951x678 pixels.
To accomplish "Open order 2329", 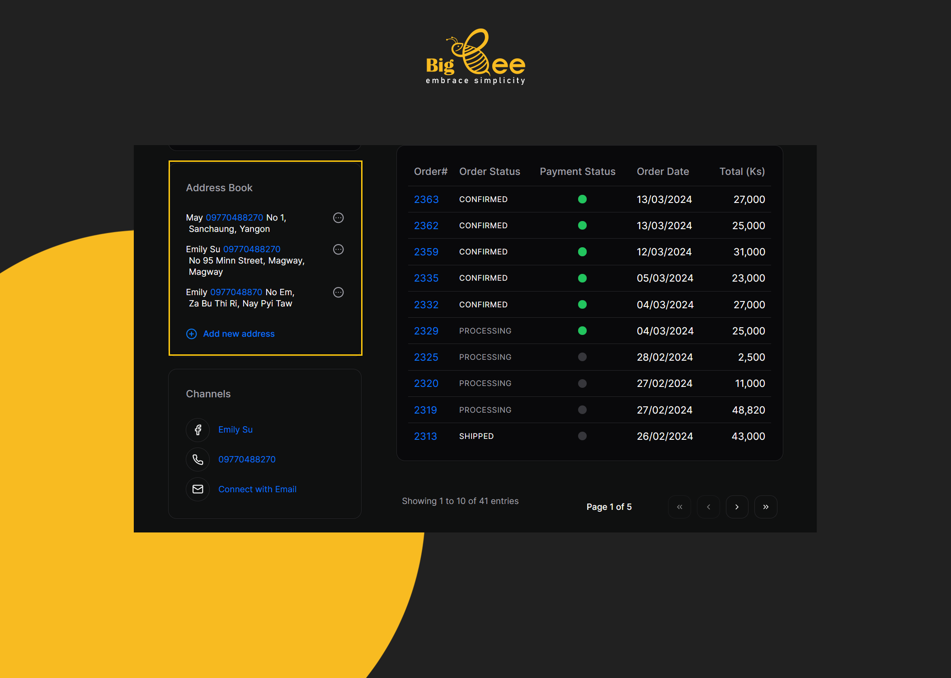I will [x=426, y=331].
